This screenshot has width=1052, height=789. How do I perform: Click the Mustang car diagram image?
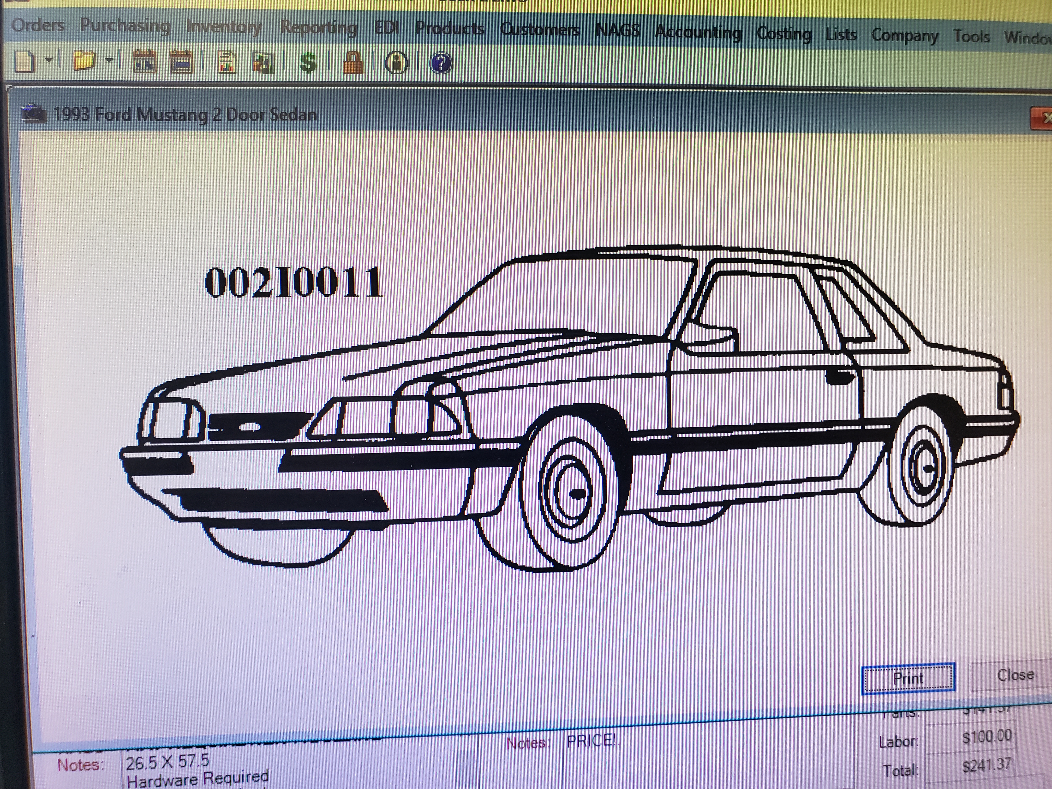click(569, 408)
